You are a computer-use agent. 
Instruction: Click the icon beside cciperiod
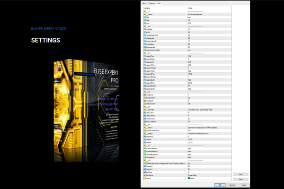144,137
